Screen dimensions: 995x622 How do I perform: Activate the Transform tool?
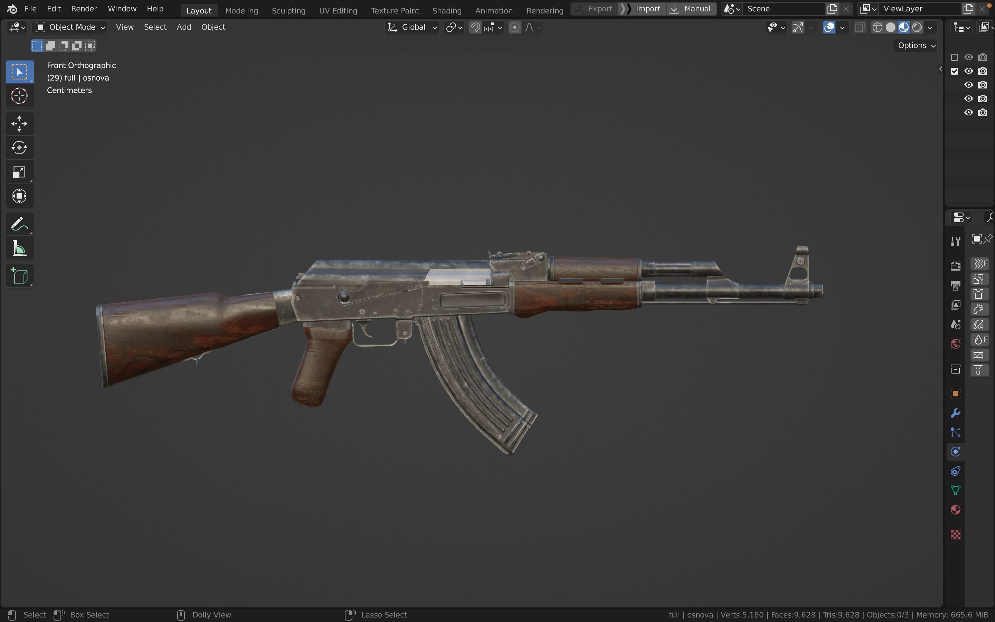coord(19,196)
